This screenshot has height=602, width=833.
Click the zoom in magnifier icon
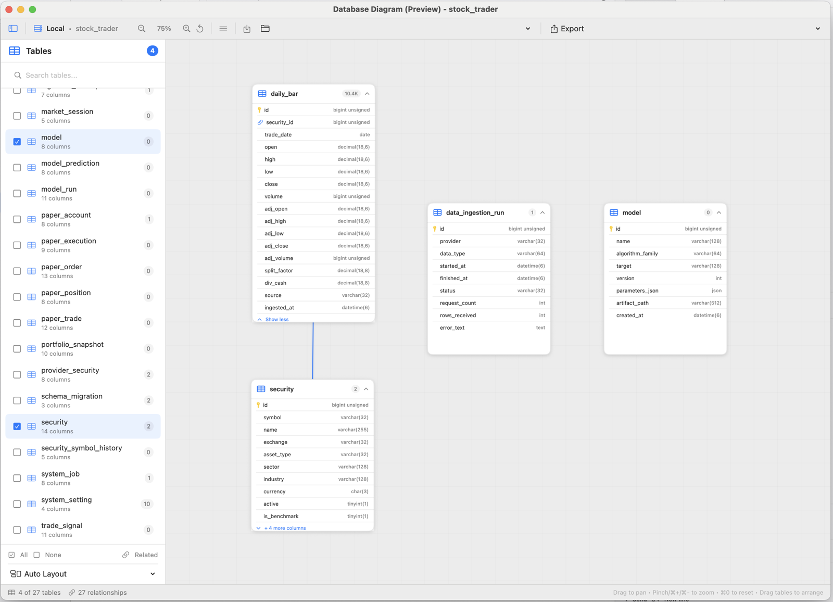click(x=186, y=29)
